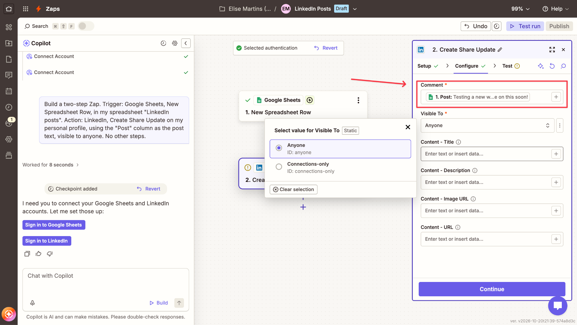Open Copilot checkpoint history icon
This screenshot has width=577, height=325.
(163, 43)
